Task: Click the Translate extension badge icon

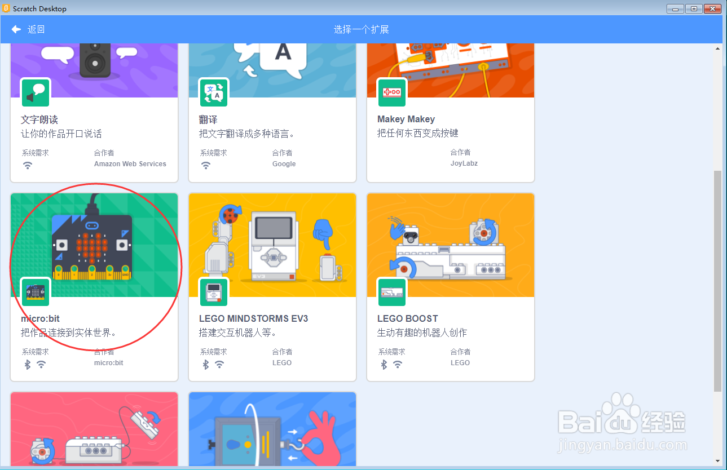Action: [x=214, y=93]
